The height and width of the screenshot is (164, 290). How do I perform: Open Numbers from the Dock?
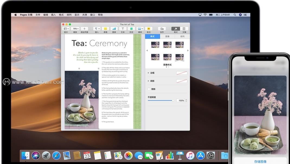170,156
